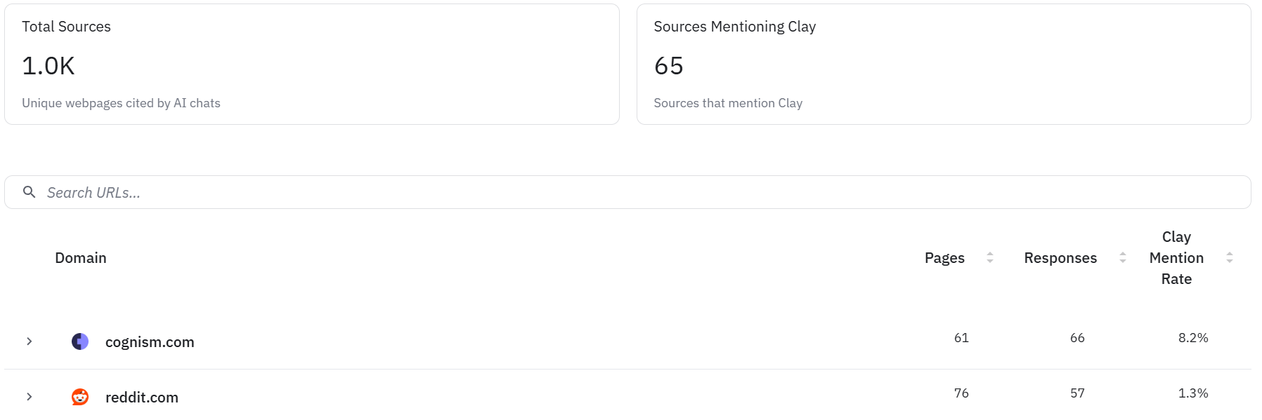Viewport: 1262px width, 420px height.
Task: Click the cognism.com favicon icon
Action: 80,341
